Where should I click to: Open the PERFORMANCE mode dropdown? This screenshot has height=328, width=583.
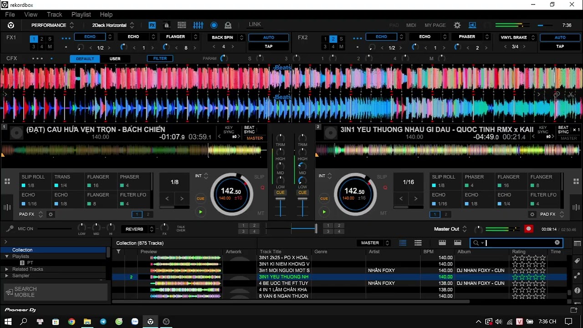pos(52,26)
